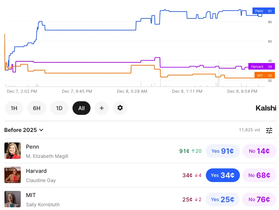Open Sally Kornbluth's photo thumbnail
The image size is (279, 210).
[13, 199]
